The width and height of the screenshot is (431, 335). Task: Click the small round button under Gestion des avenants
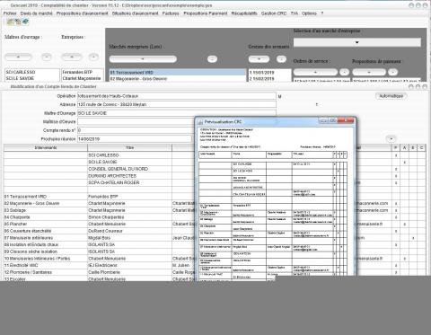click(281, 59)
